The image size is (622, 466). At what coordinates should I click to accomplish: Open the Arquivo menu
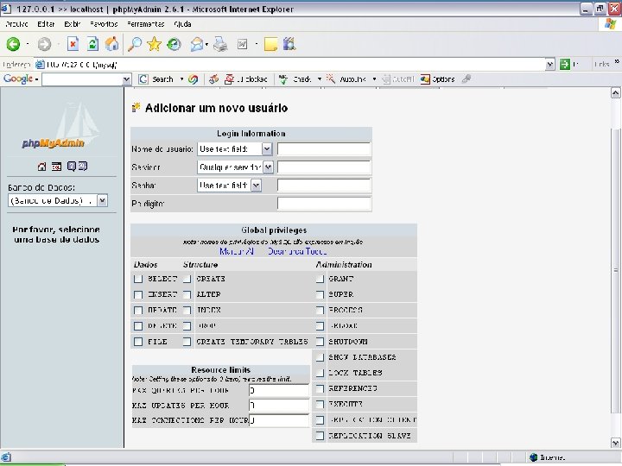tap(16, 24)
